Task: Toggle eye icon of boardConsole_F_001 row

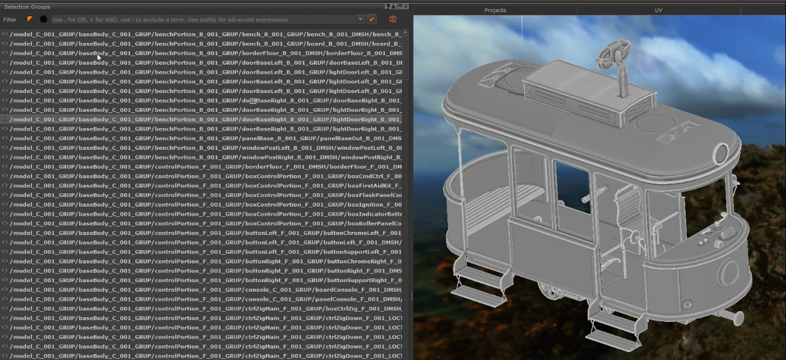Action: click(5, 290)
